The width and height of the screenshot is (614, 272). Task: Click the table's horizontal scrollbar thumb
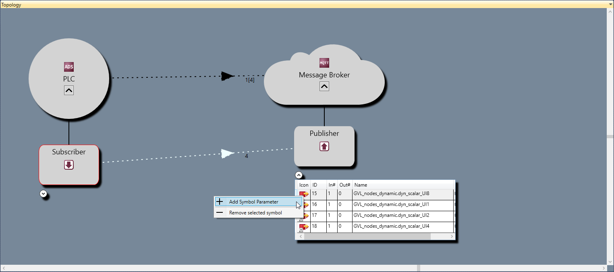pos(367,237)
